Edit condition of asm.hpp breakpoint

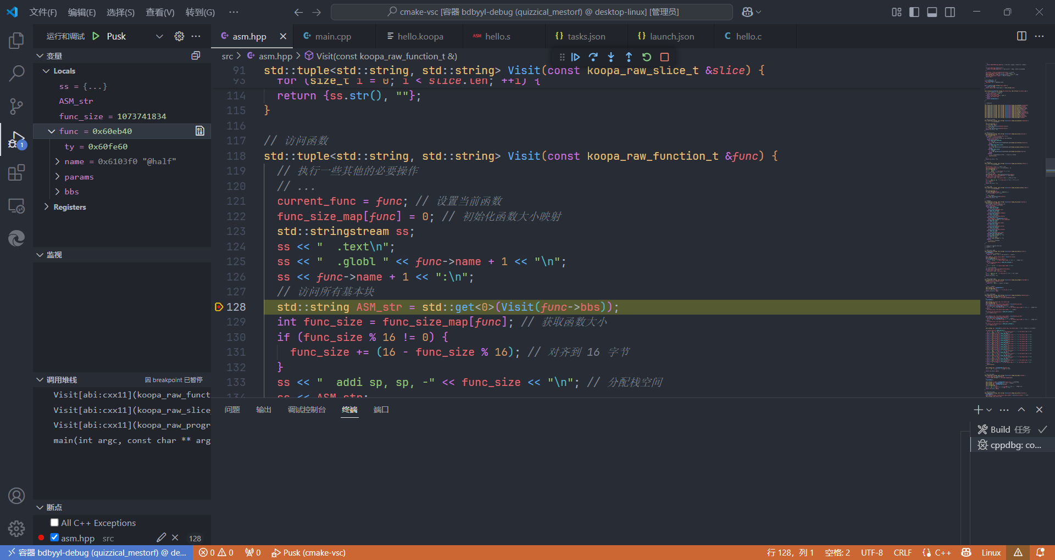[x=161, y=537]
